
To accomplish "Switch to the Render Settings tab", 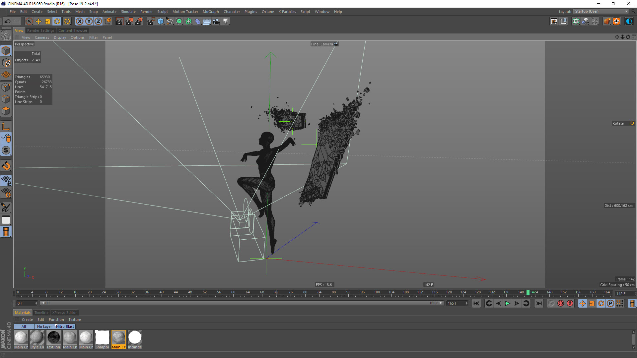I will point(40,30).
